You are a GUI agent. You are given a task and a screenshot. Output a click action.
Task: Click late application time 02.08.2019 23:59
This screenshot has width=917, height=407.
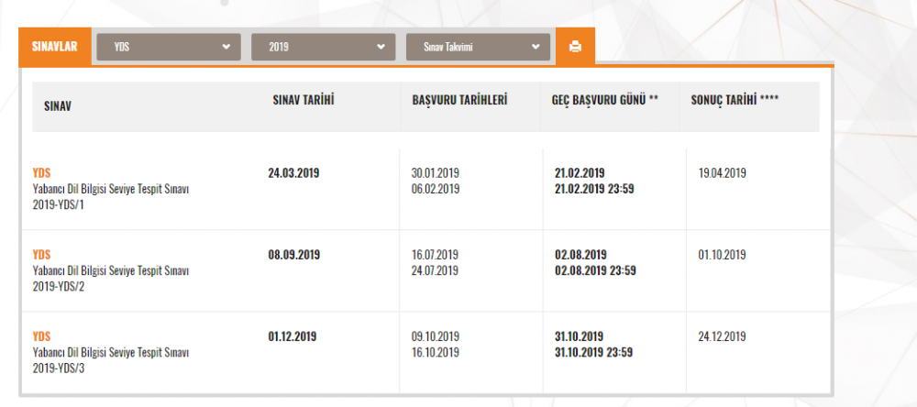coord(595,270)
